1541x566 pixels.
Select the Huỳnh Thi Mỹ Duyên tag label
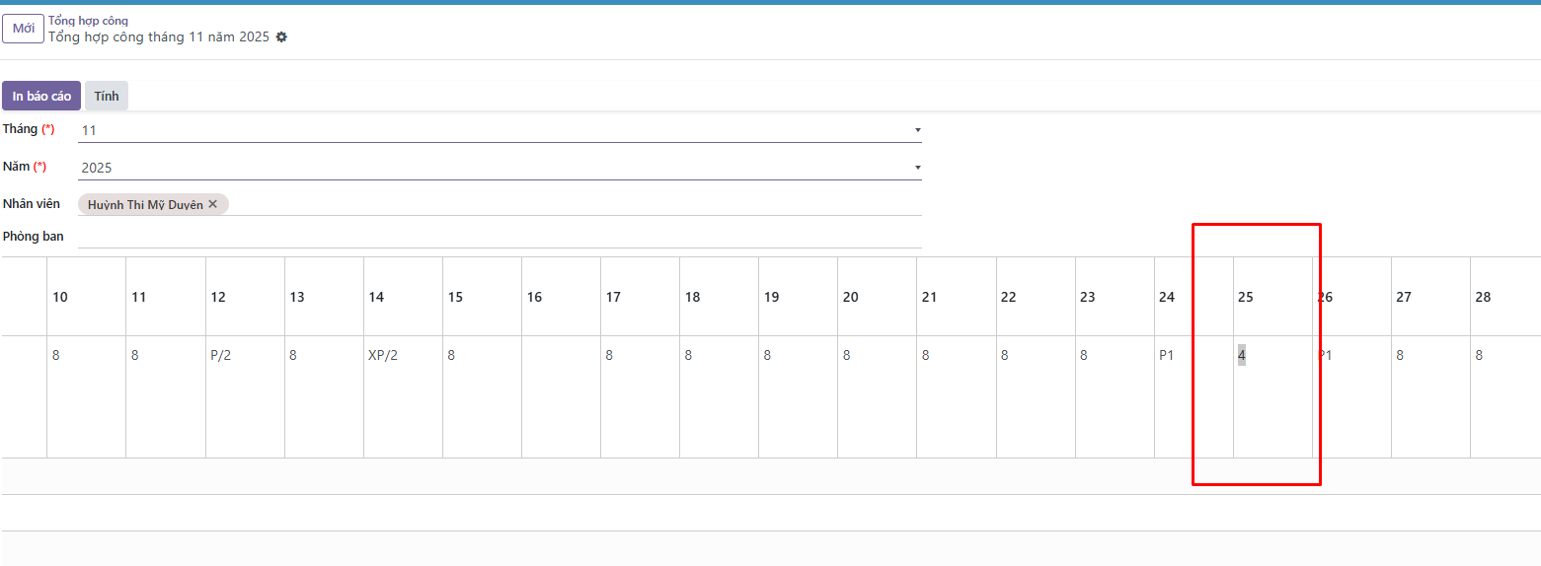145,204
